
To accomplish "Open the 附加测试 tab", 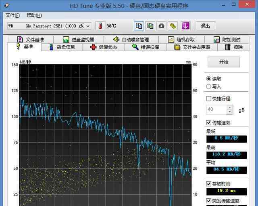I will point(227,40).
